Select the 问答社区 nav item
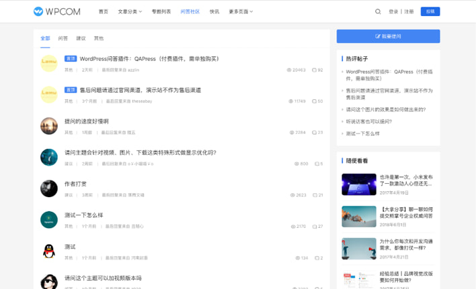 190,11
